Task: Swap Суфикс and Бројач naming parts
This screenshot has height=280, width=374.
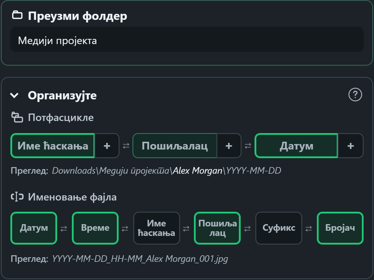Action: [x=308, y=228]
